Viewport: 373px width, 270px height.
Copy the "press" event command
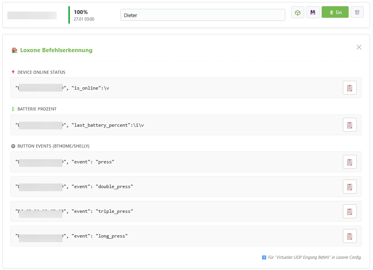tap(349, 162)
